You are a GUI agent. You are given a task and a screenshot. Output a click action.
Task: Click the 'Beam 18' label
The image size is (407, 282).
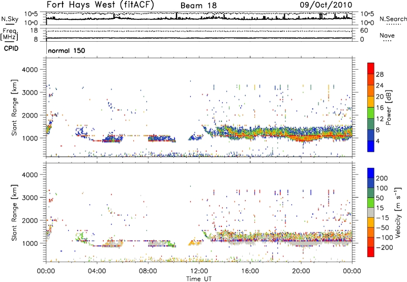pyautogui.click(x=198, y=6)
